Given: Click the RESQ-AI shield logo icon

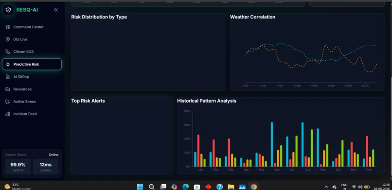Looking at the screenshot, I should tap(8, 10).
